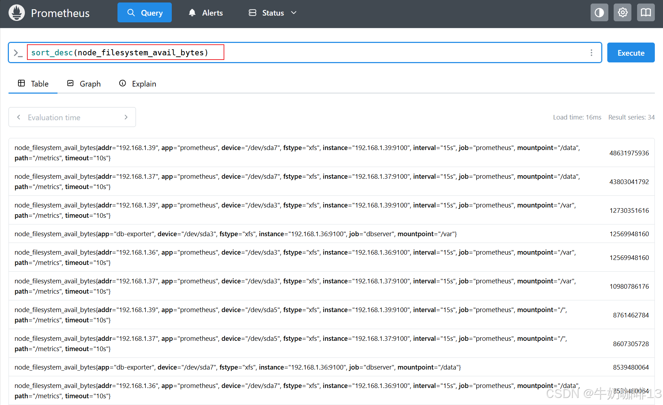Step evaluation time forward with right chevron
663x405 pixels.
[126, 117]
